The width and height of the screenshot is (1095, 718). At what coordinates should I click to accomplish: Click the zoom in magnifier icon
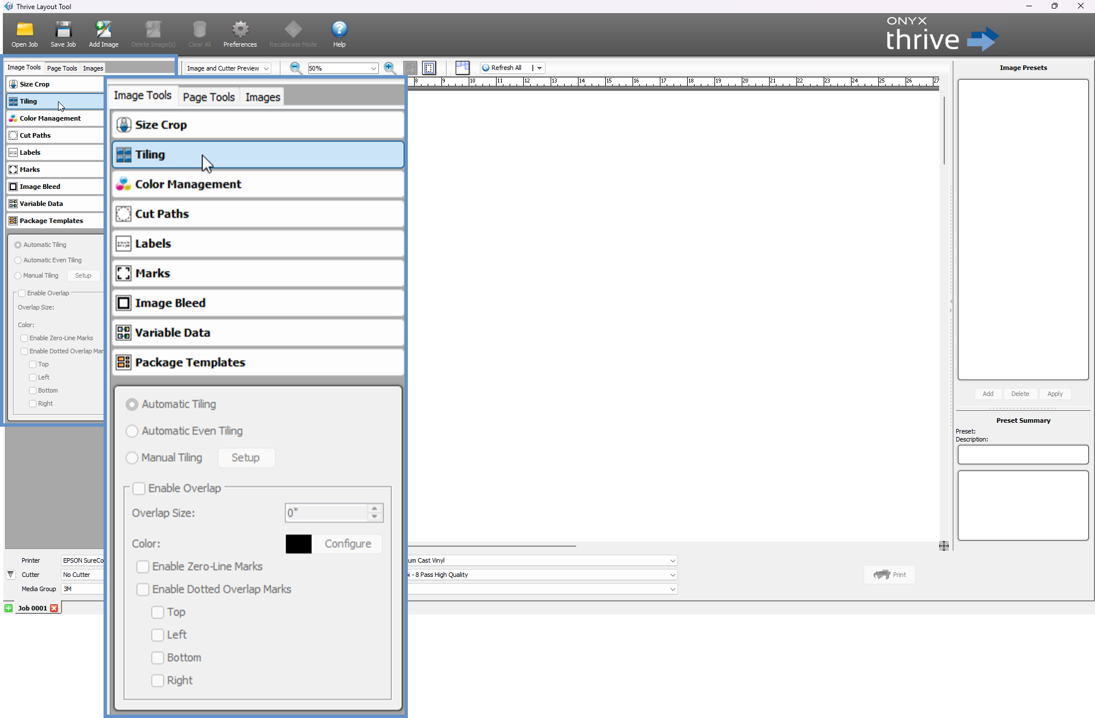point(390,68)
